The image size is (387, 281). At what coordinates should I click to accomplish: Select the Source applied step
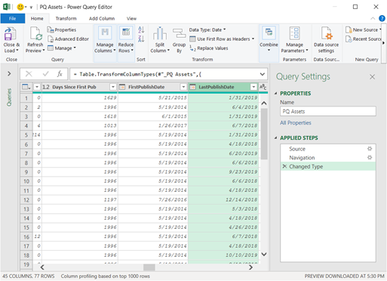pos(328,149)
